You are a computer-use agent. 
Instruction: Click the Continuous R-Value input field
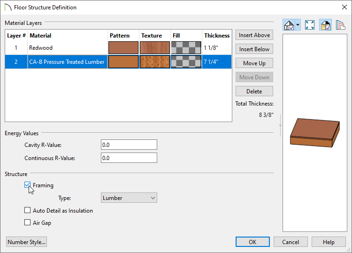click(129, 158)
